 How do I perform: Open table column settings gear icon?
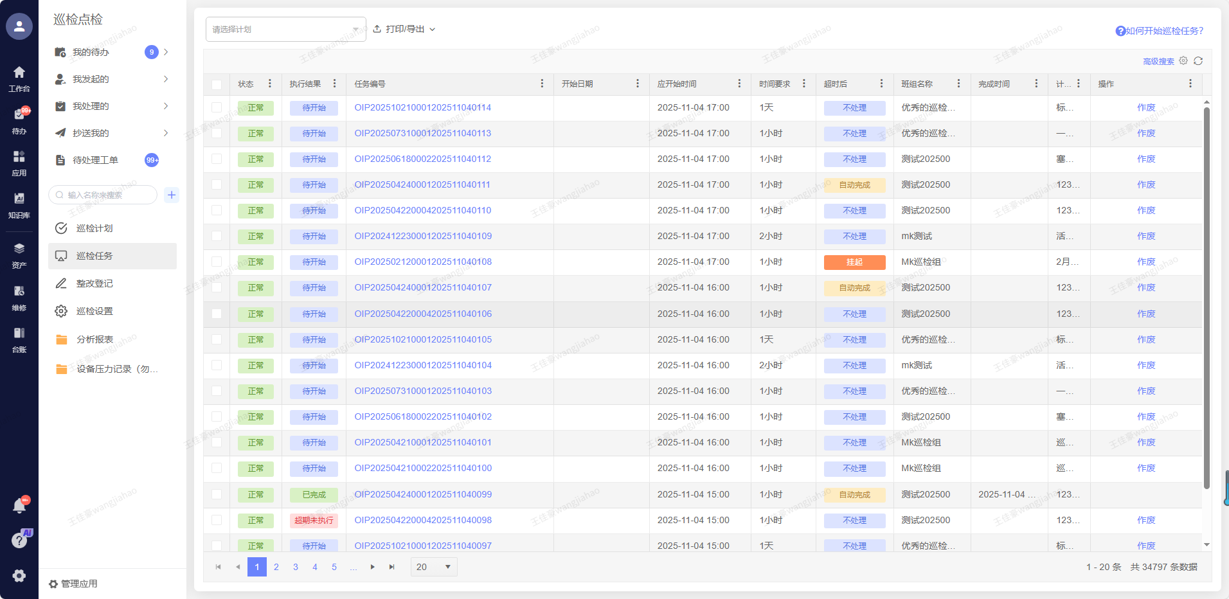(1183, 60)
